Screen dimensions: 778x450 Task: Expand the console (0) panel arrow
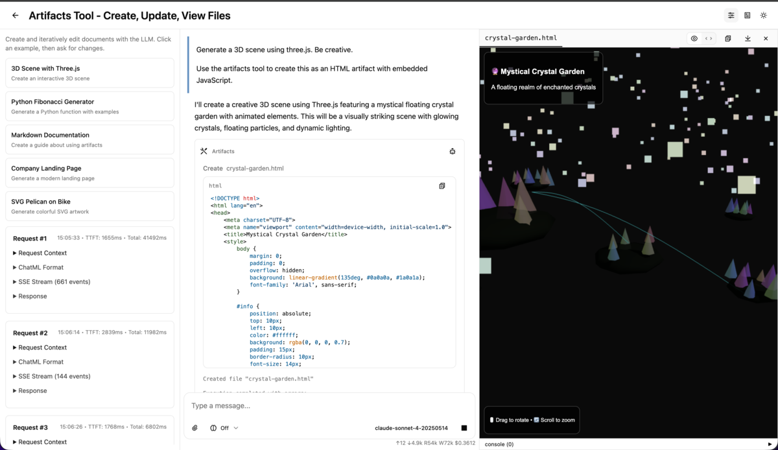(770, 444)
